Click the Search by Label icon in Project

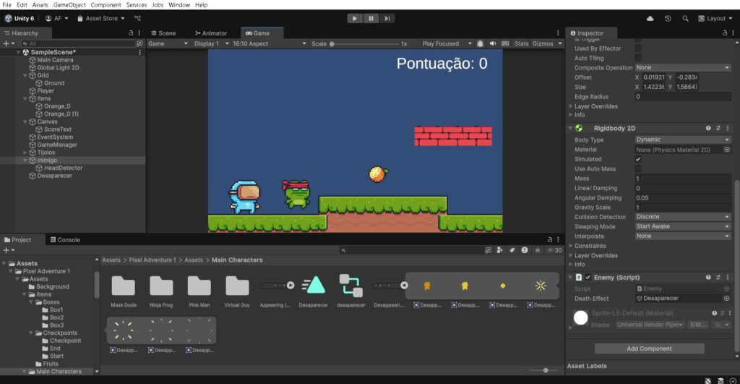[x=512, y=250]
